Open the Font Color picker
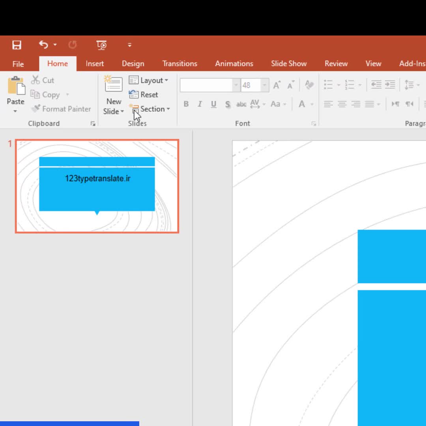Image resolution: width=426 pixels, height=426 pixels. (302, 104)
